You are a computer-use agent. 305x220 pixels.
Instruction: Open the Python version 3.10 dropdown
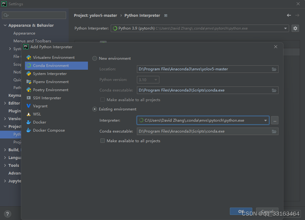(x=148, y=80)
